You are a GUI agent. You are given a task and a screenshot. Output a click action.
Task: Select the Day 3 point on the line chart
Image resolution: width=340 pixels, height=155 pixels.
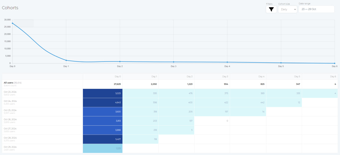point(173,62)
